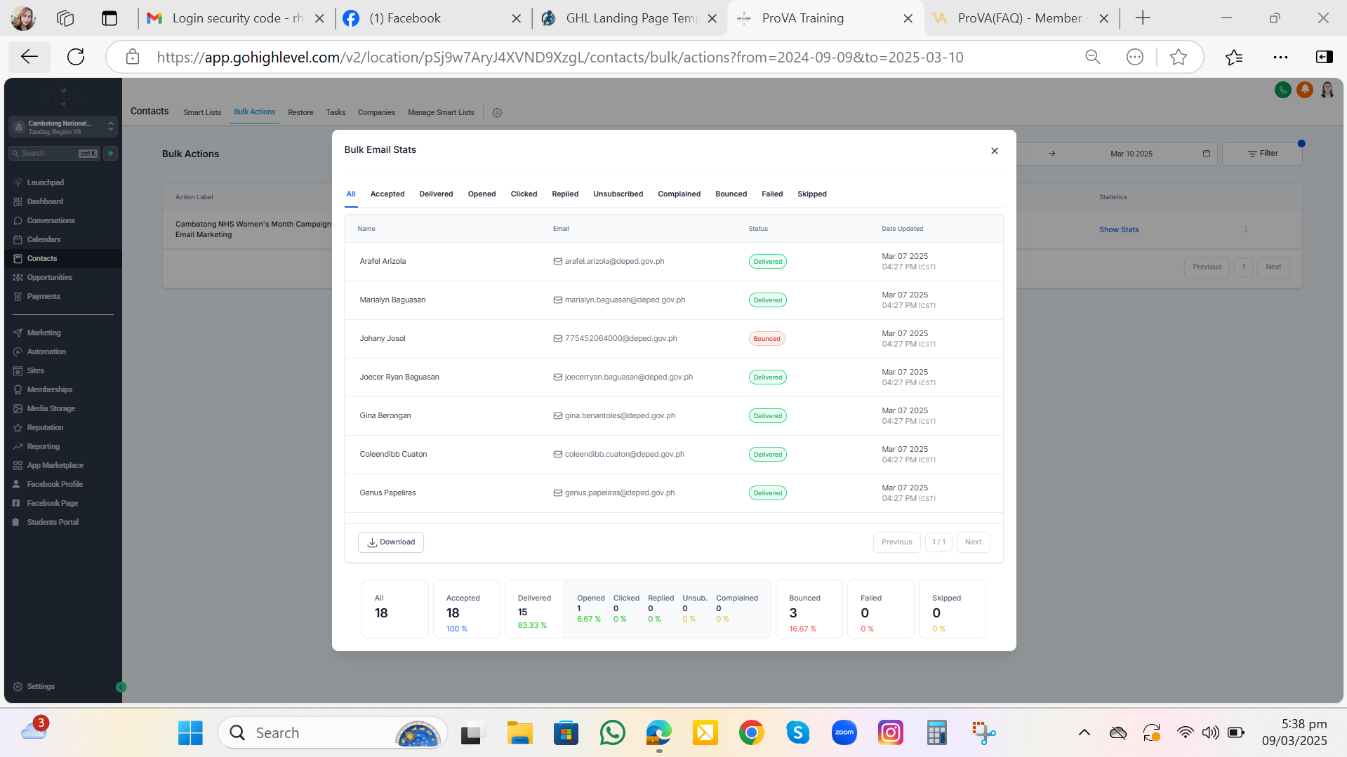
Task: Open Dashboard in the sidebar
Action: coord(45,201)
